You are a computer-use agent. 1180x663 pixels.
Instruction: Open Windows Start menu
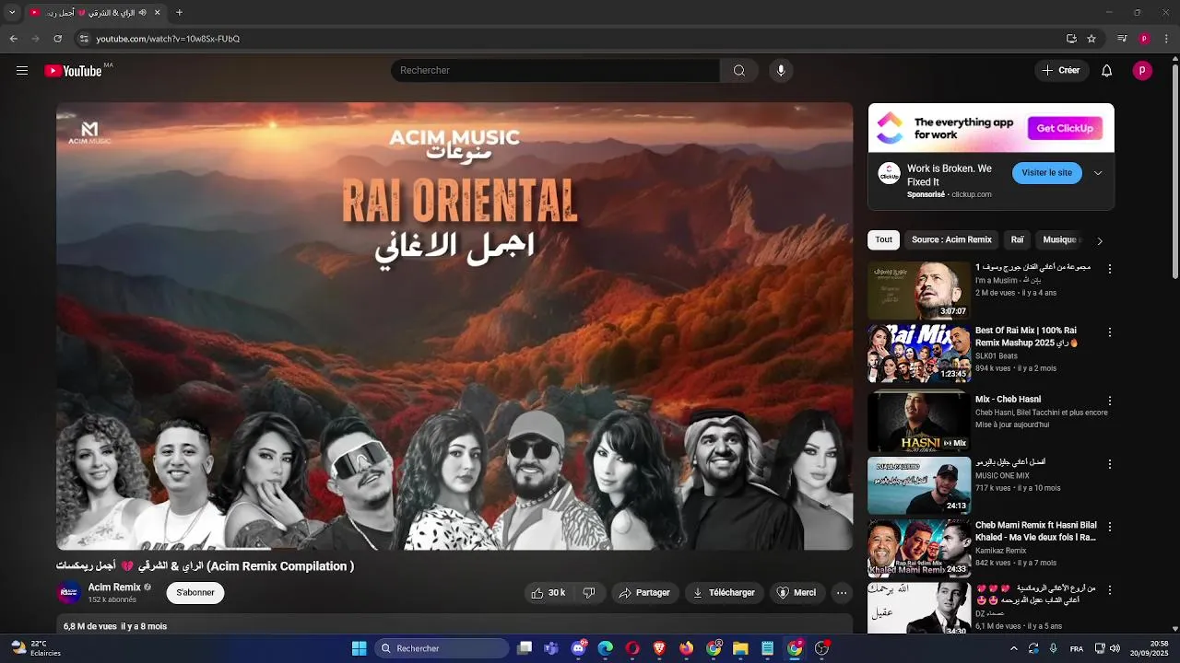(359, 648)
